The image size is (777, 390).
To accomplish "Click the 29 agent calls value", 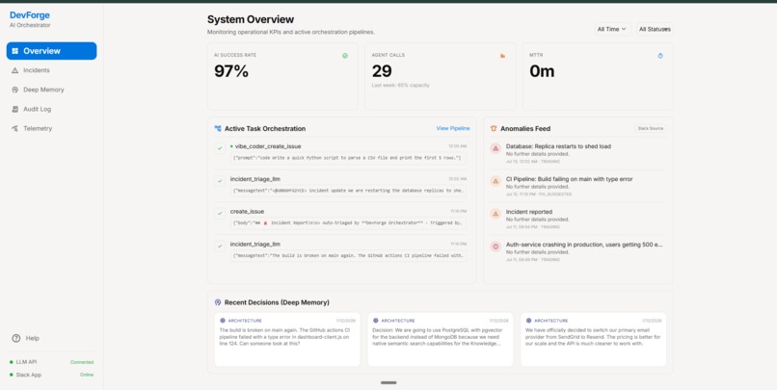I will (382, 71).
